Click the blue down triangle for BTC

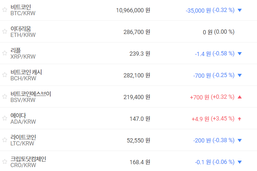[x=239, y=10]
